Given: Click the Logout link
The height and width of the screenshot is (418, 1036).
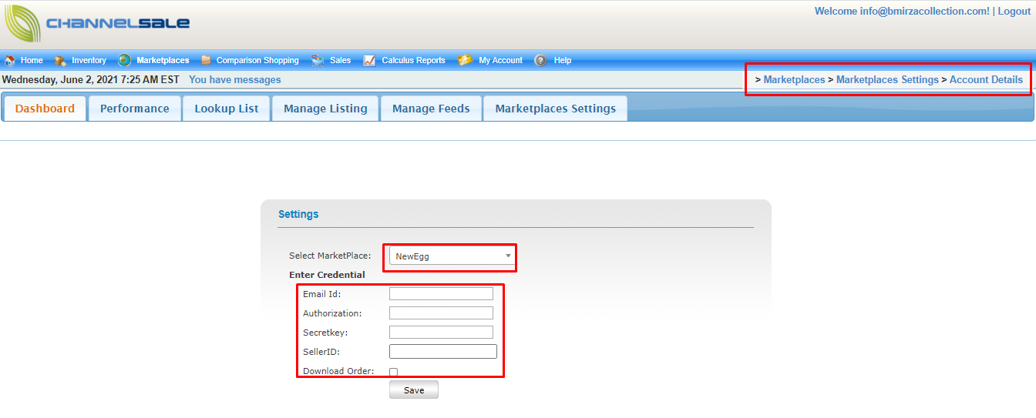Looking at the screenshot, I should [1014, 11].
